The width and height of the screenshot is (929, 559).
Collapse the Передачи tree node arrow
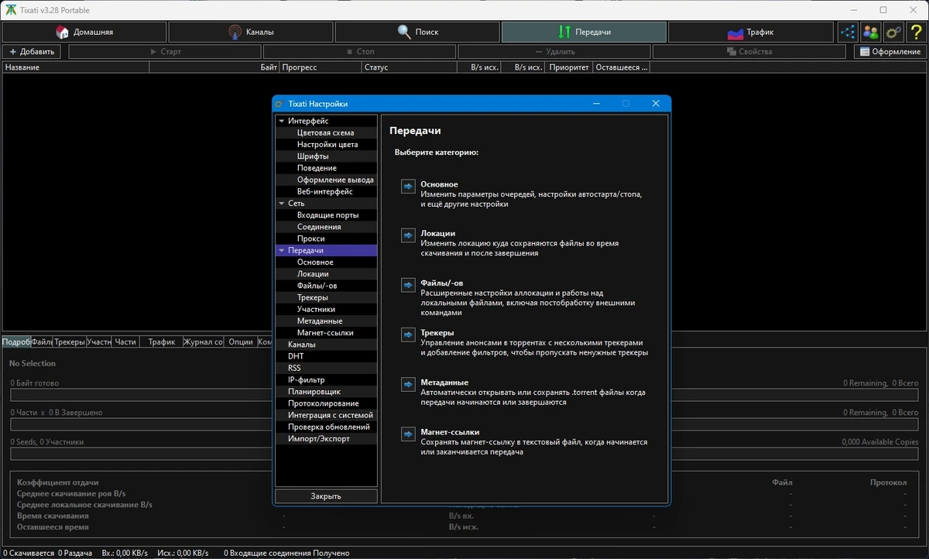[x=282, y=251]
